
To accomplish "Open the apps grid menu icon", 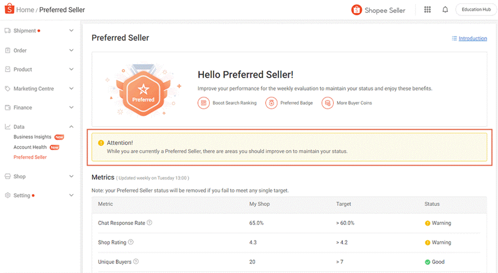I will click(427, 10).
